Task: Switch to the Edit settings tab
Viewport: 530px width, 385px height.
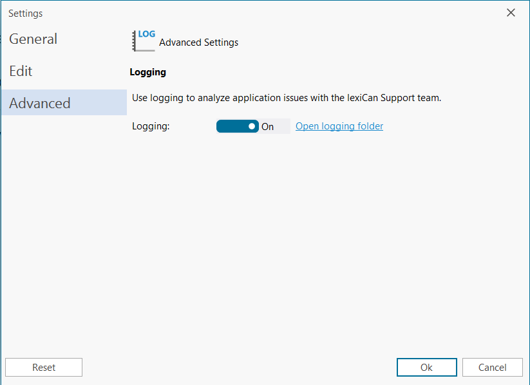Action: tap(21, 71)
